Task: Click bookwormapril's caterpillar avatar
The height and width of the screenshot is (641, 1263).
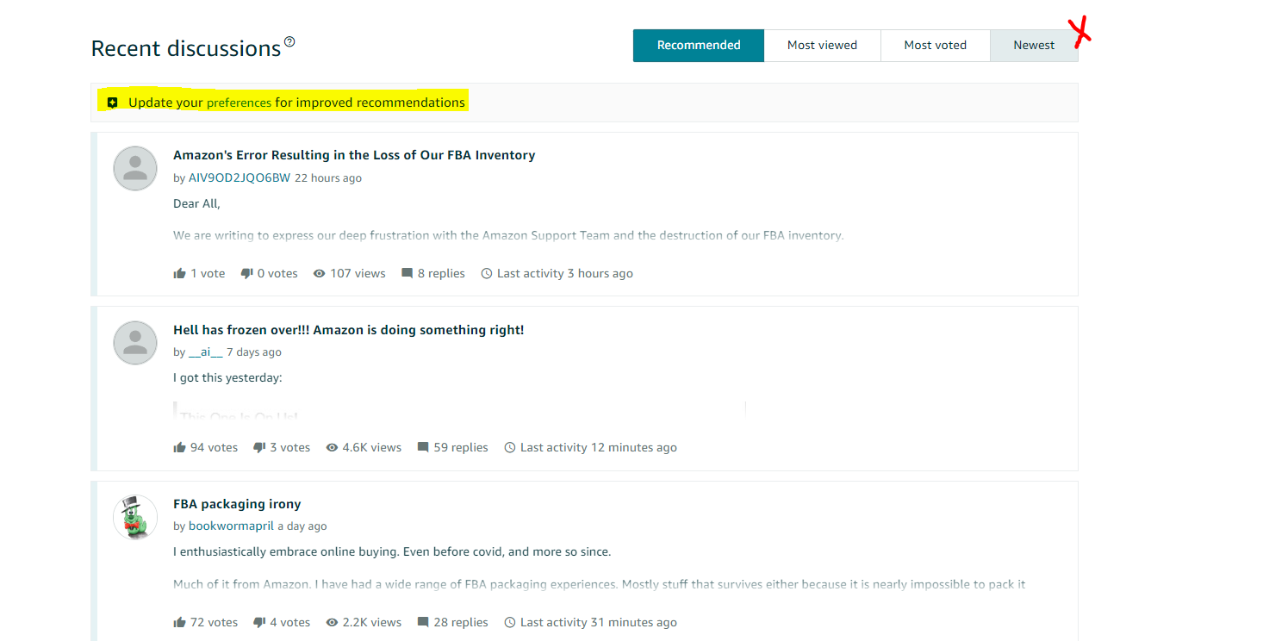Action: pos(135,517)
